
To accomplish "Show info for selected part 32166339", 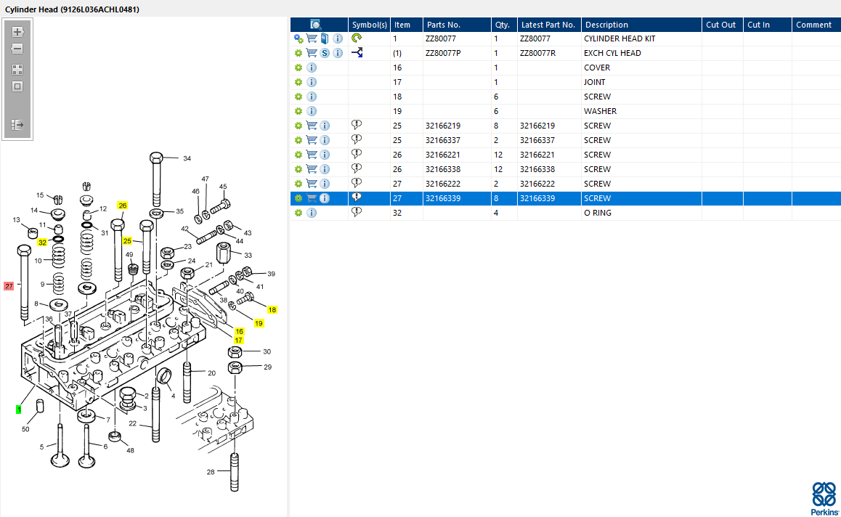I will pyautogui.click(x=325, y=198).
